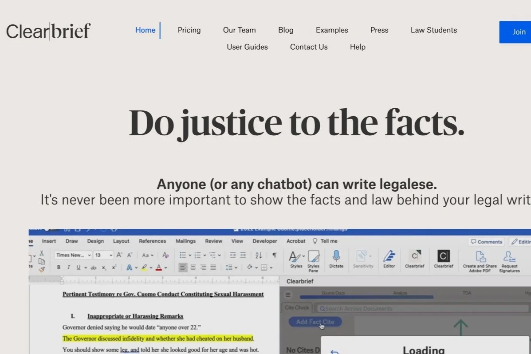Switch to the Review tab
The height and width of the screenshot is (354, 531).
[x=213, y=241]
